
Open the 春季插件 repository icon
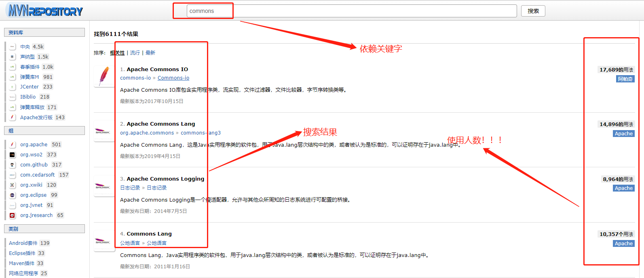tap(13, 67)
